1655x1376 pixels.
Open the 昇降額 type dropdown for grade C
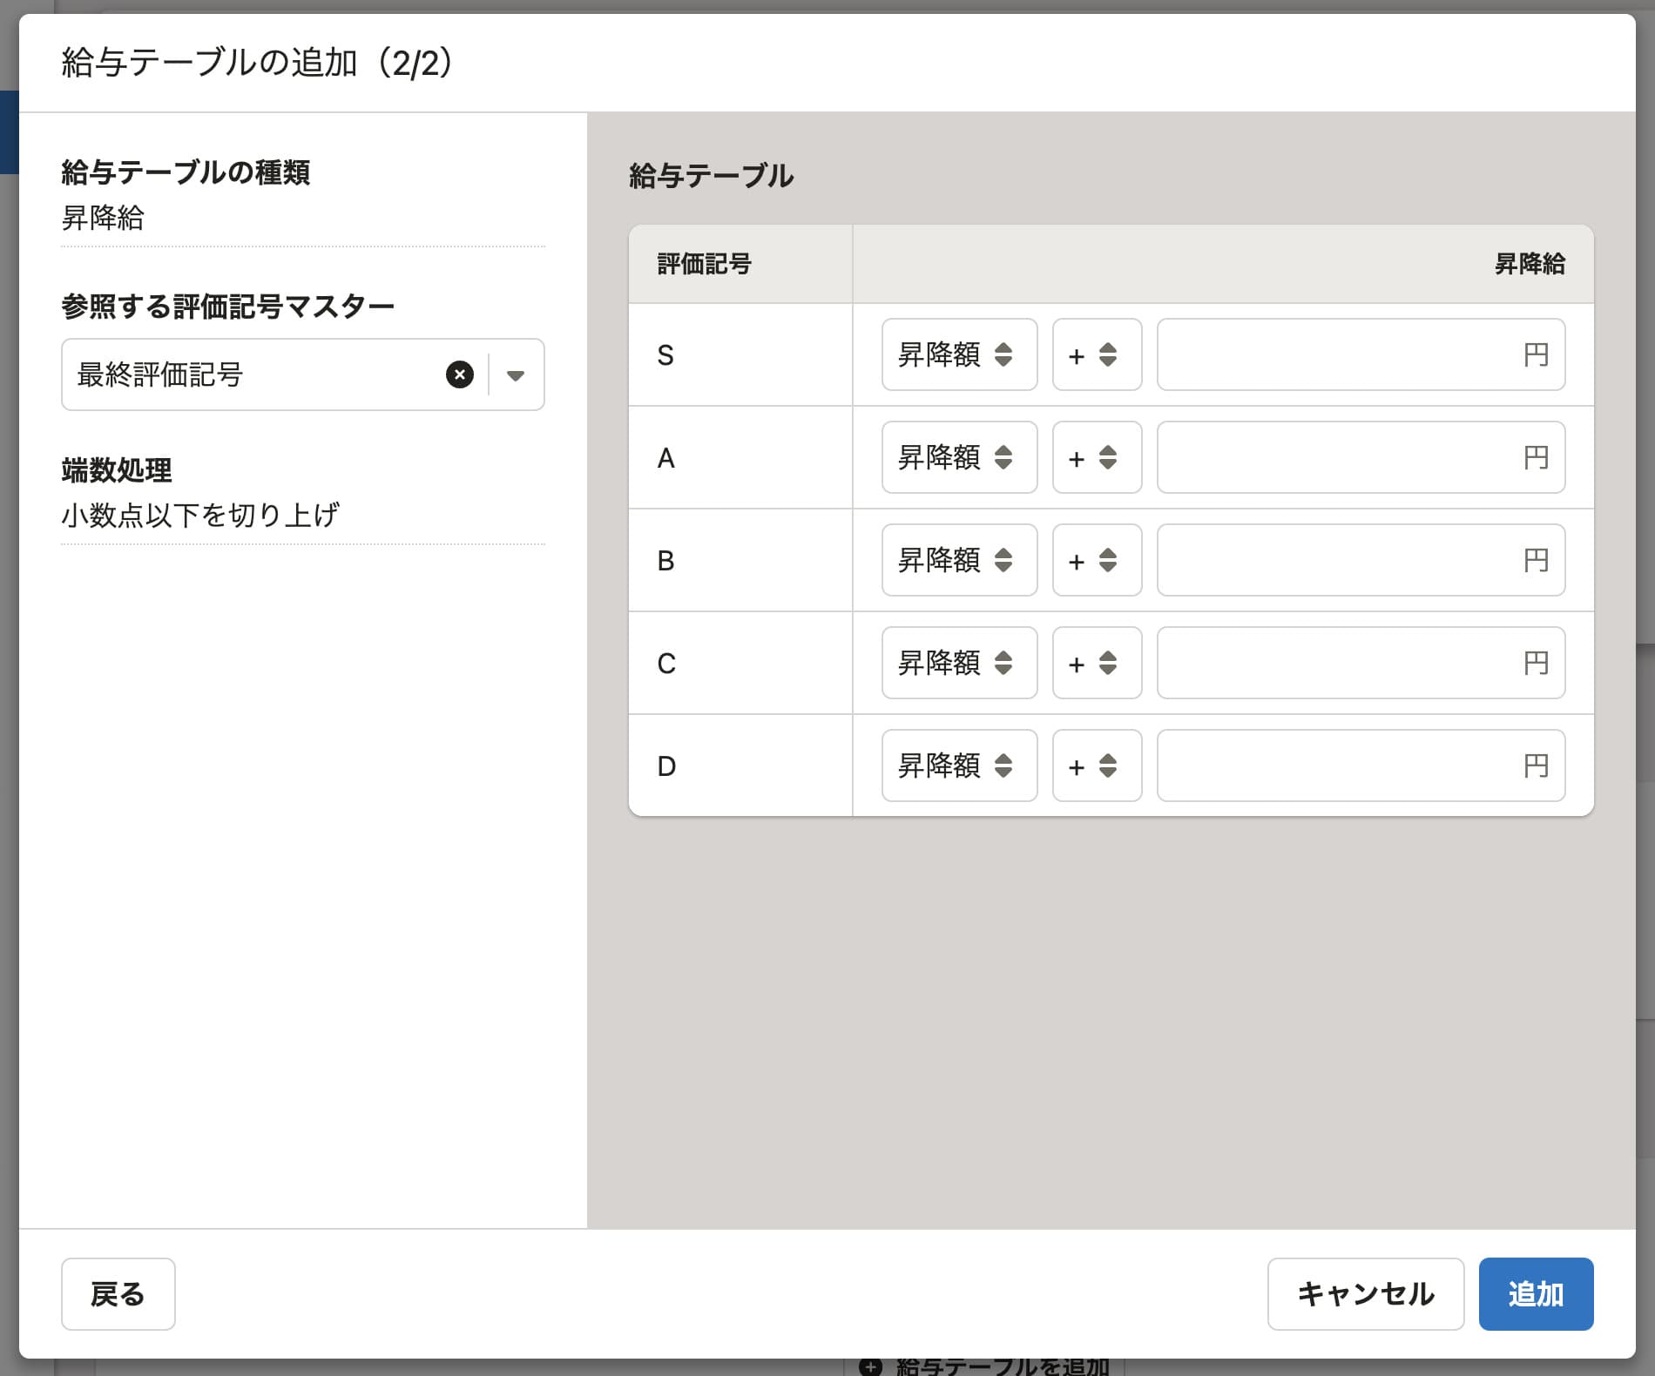(x=958, y=663)
